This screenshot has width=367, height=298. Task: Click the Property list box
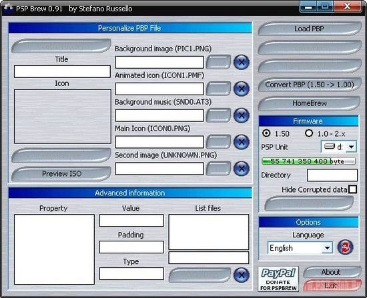click(x=54, y=249)
